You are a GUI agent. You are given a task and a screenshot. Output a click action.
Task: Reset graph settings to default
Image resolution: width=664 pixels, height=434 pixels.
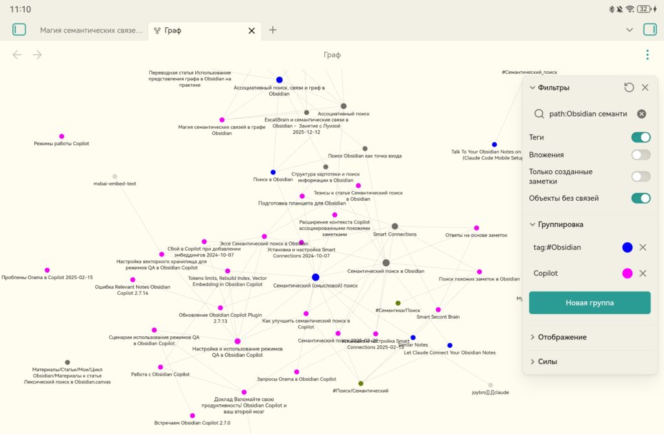tap(628, 87)
